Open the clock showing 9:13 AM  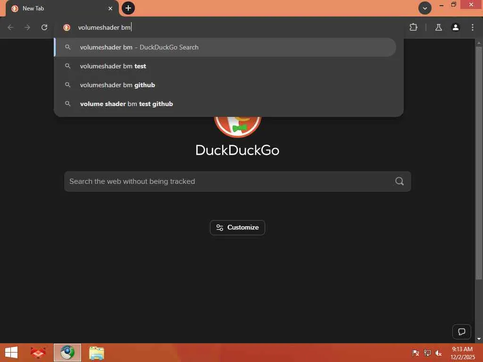tap(462, 353)
